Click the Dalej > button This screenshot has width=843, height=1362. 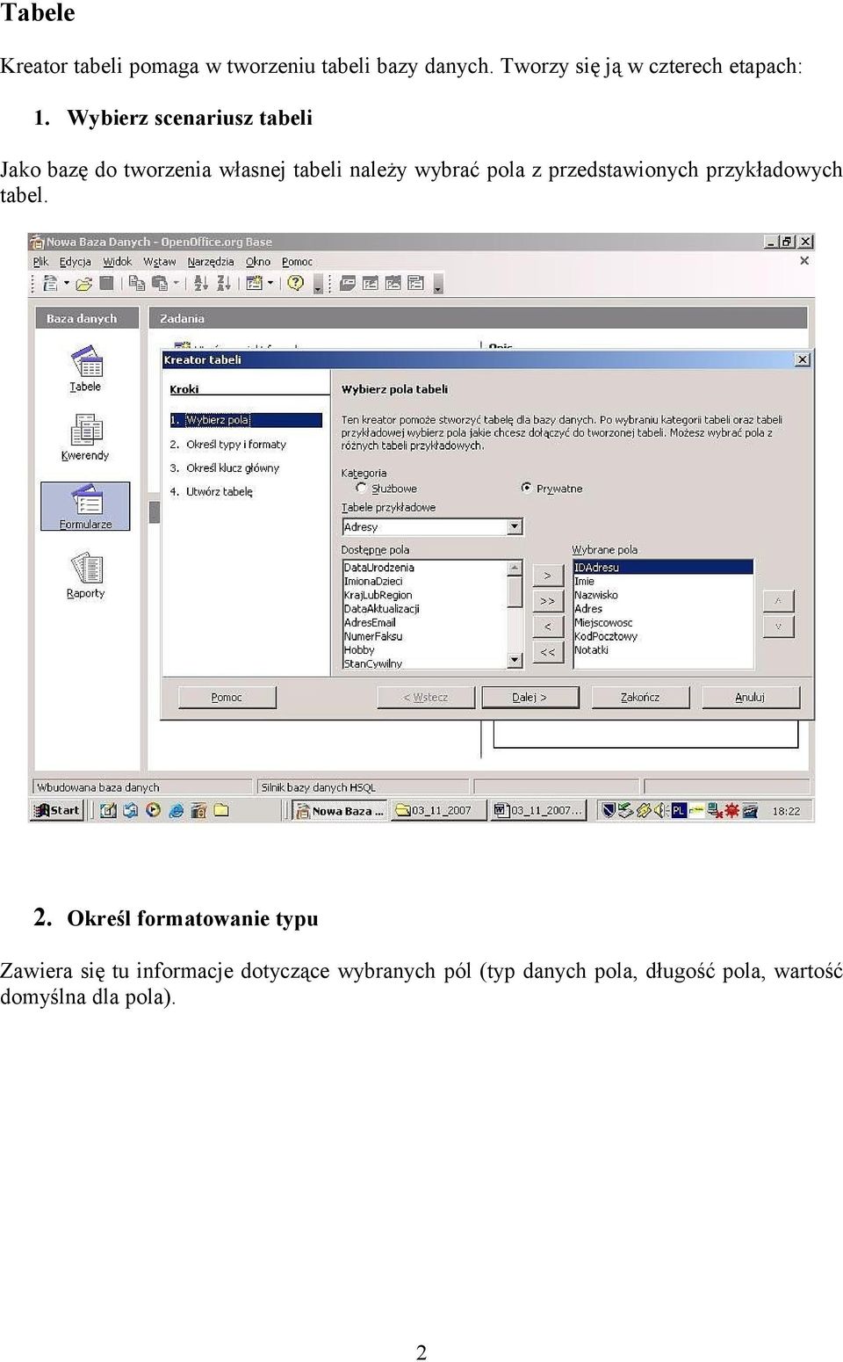click(x=530, y=697)
